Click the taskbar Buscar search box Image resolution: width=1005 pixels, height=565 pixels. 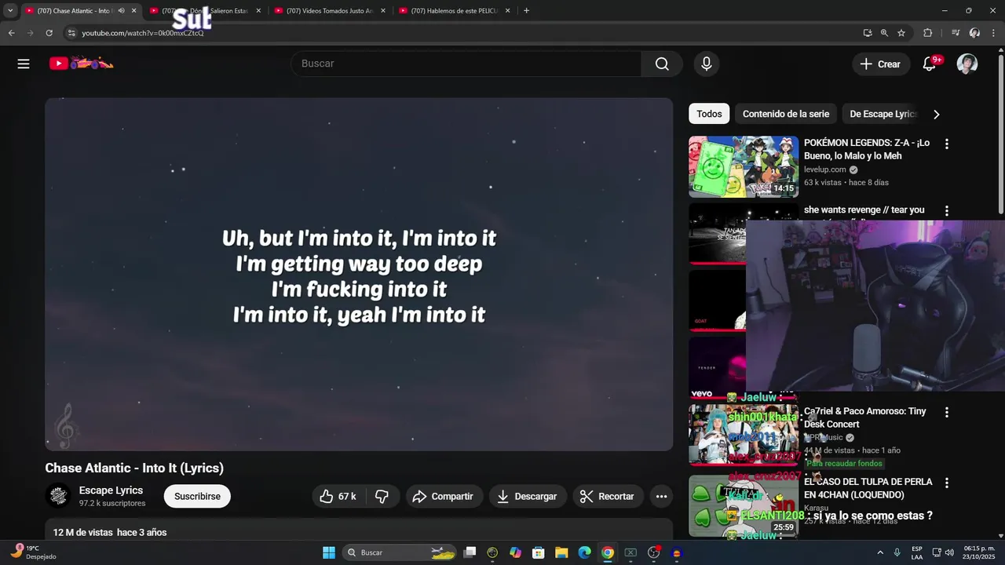[x=400, y=552]
